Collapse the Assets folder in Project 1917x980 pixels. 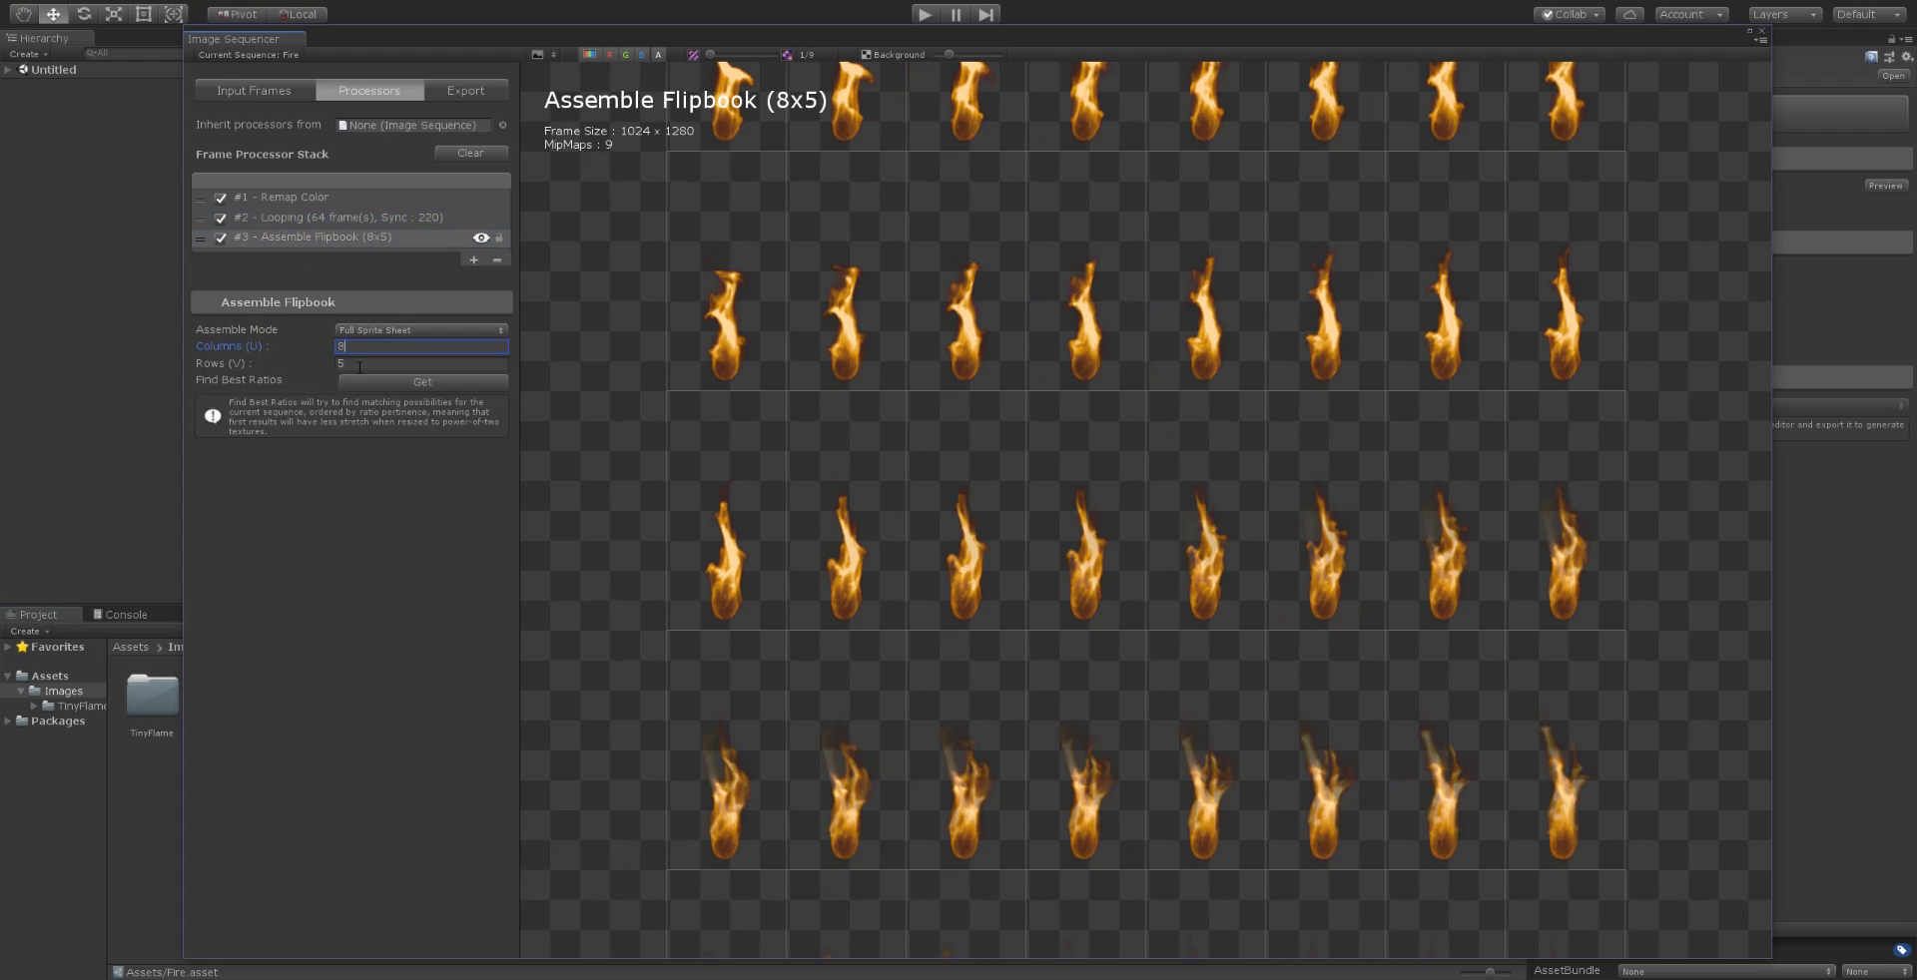pyautogui.click(x=8, y=676)
